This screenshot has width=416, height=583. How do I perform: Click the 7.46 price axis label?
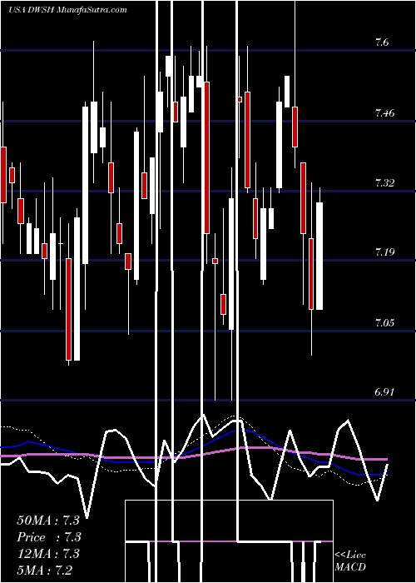(x=384, y=112)
